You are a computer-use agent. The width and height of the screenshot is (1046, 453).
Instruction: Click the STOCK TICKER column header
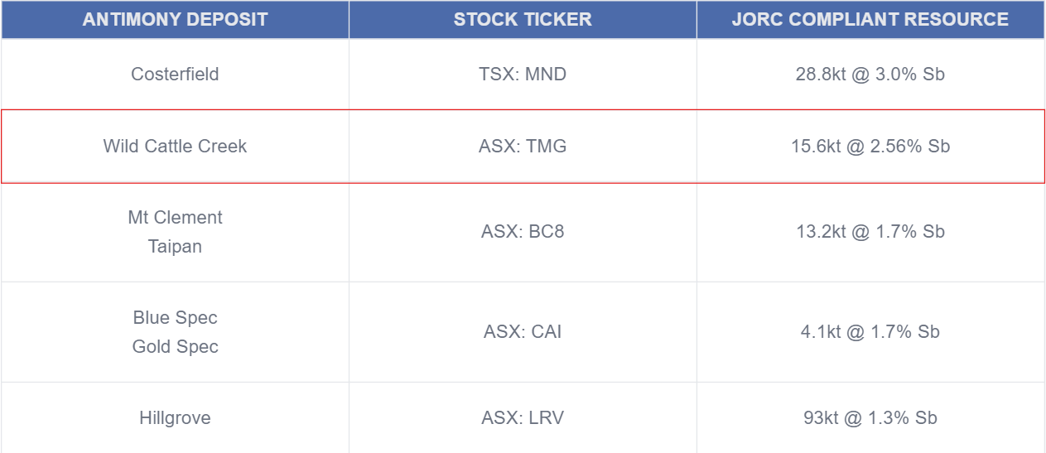coord(523,19)
